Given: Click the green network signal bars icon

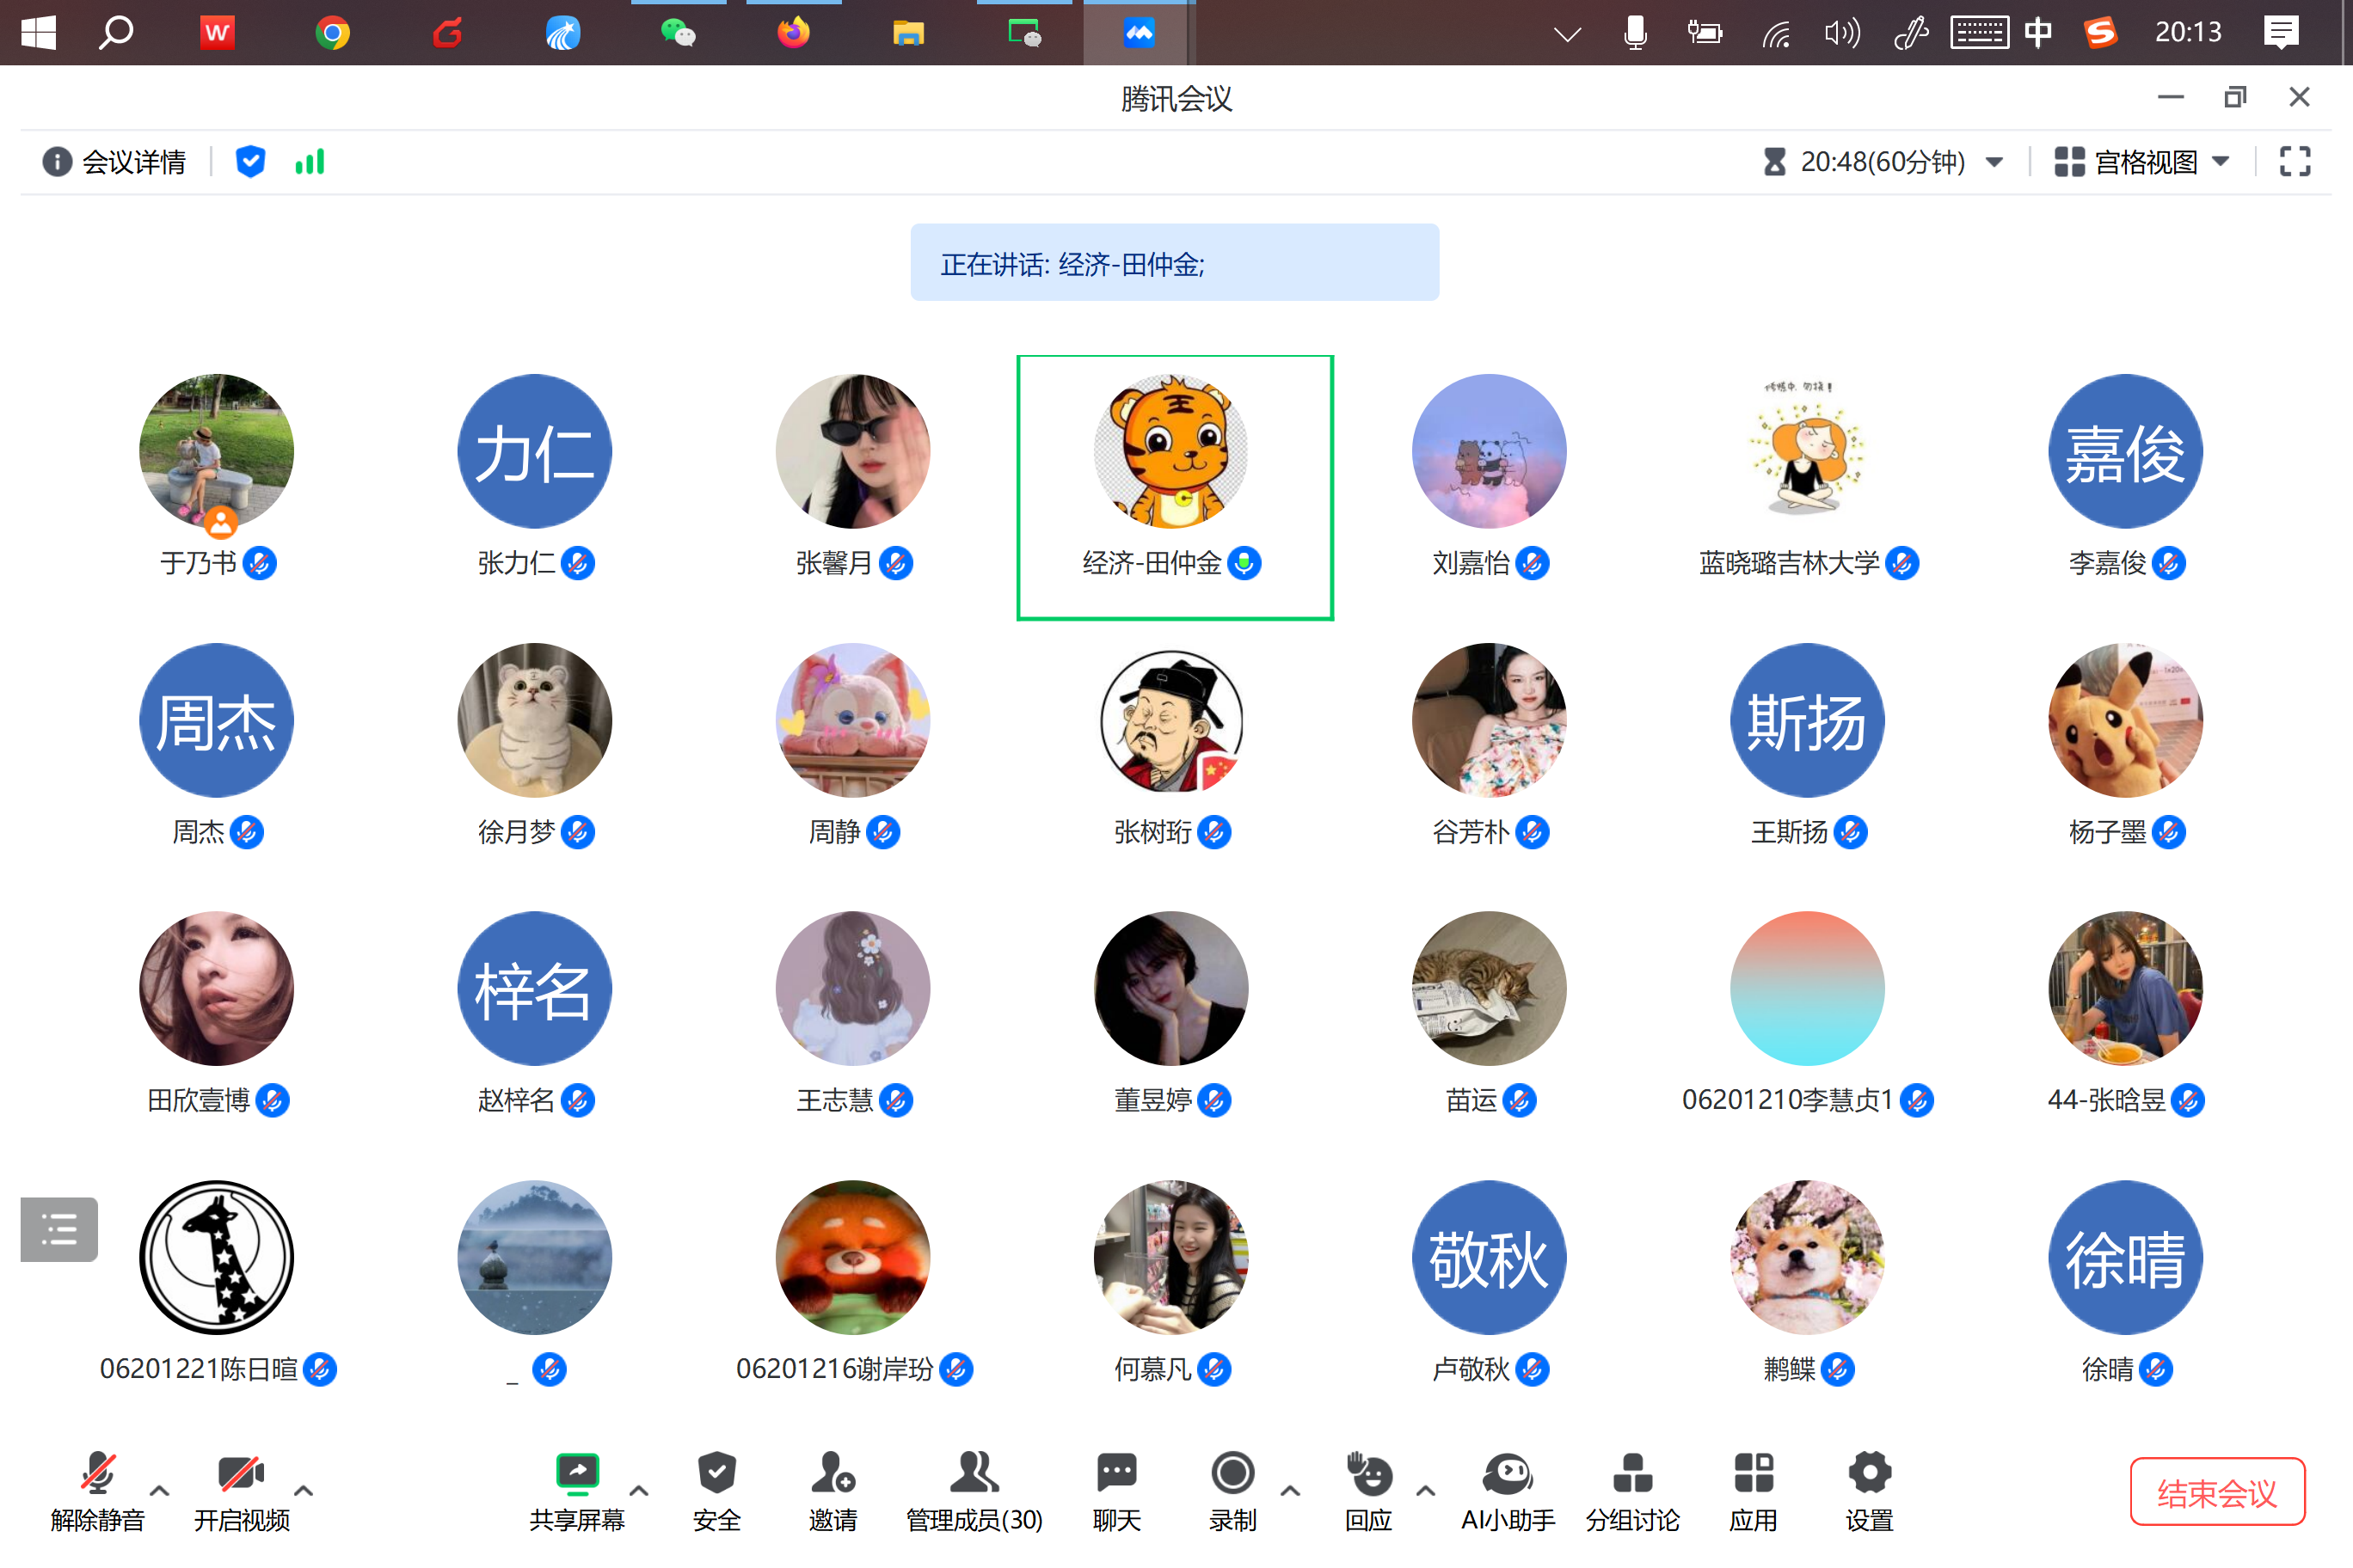Looking at the screenshot, I should click(x=310, y=161).
